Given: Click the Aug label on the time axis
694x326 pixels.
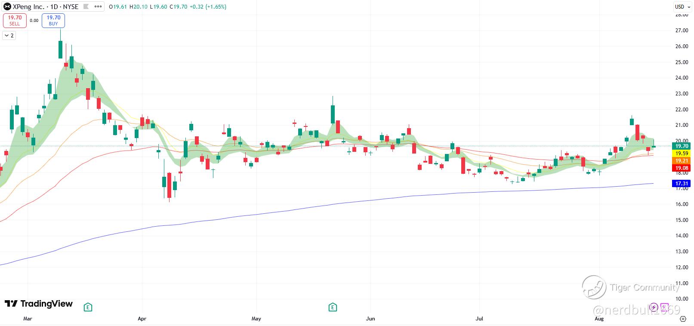Looking at the screenshot, I should pos(599,319).
